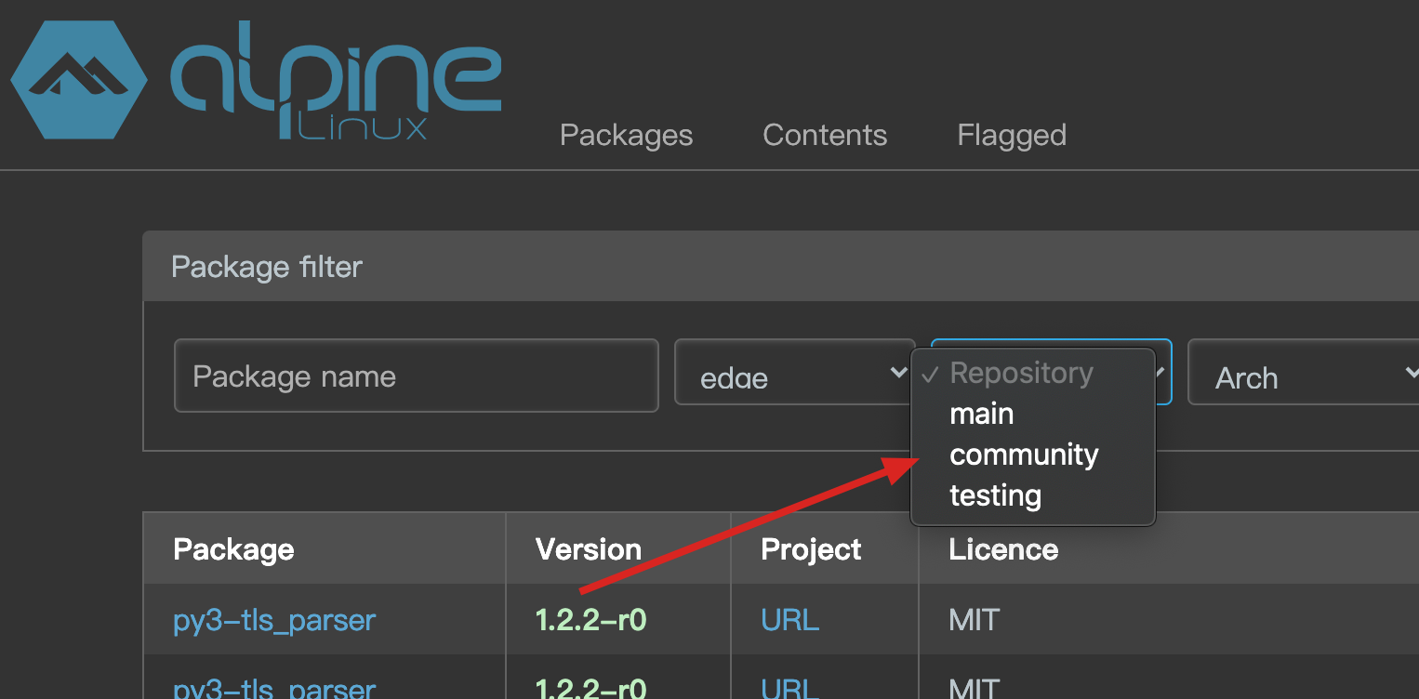Click the Alpine Linux hexagon logo
The image size is (1419, 699).
[79, 82]
